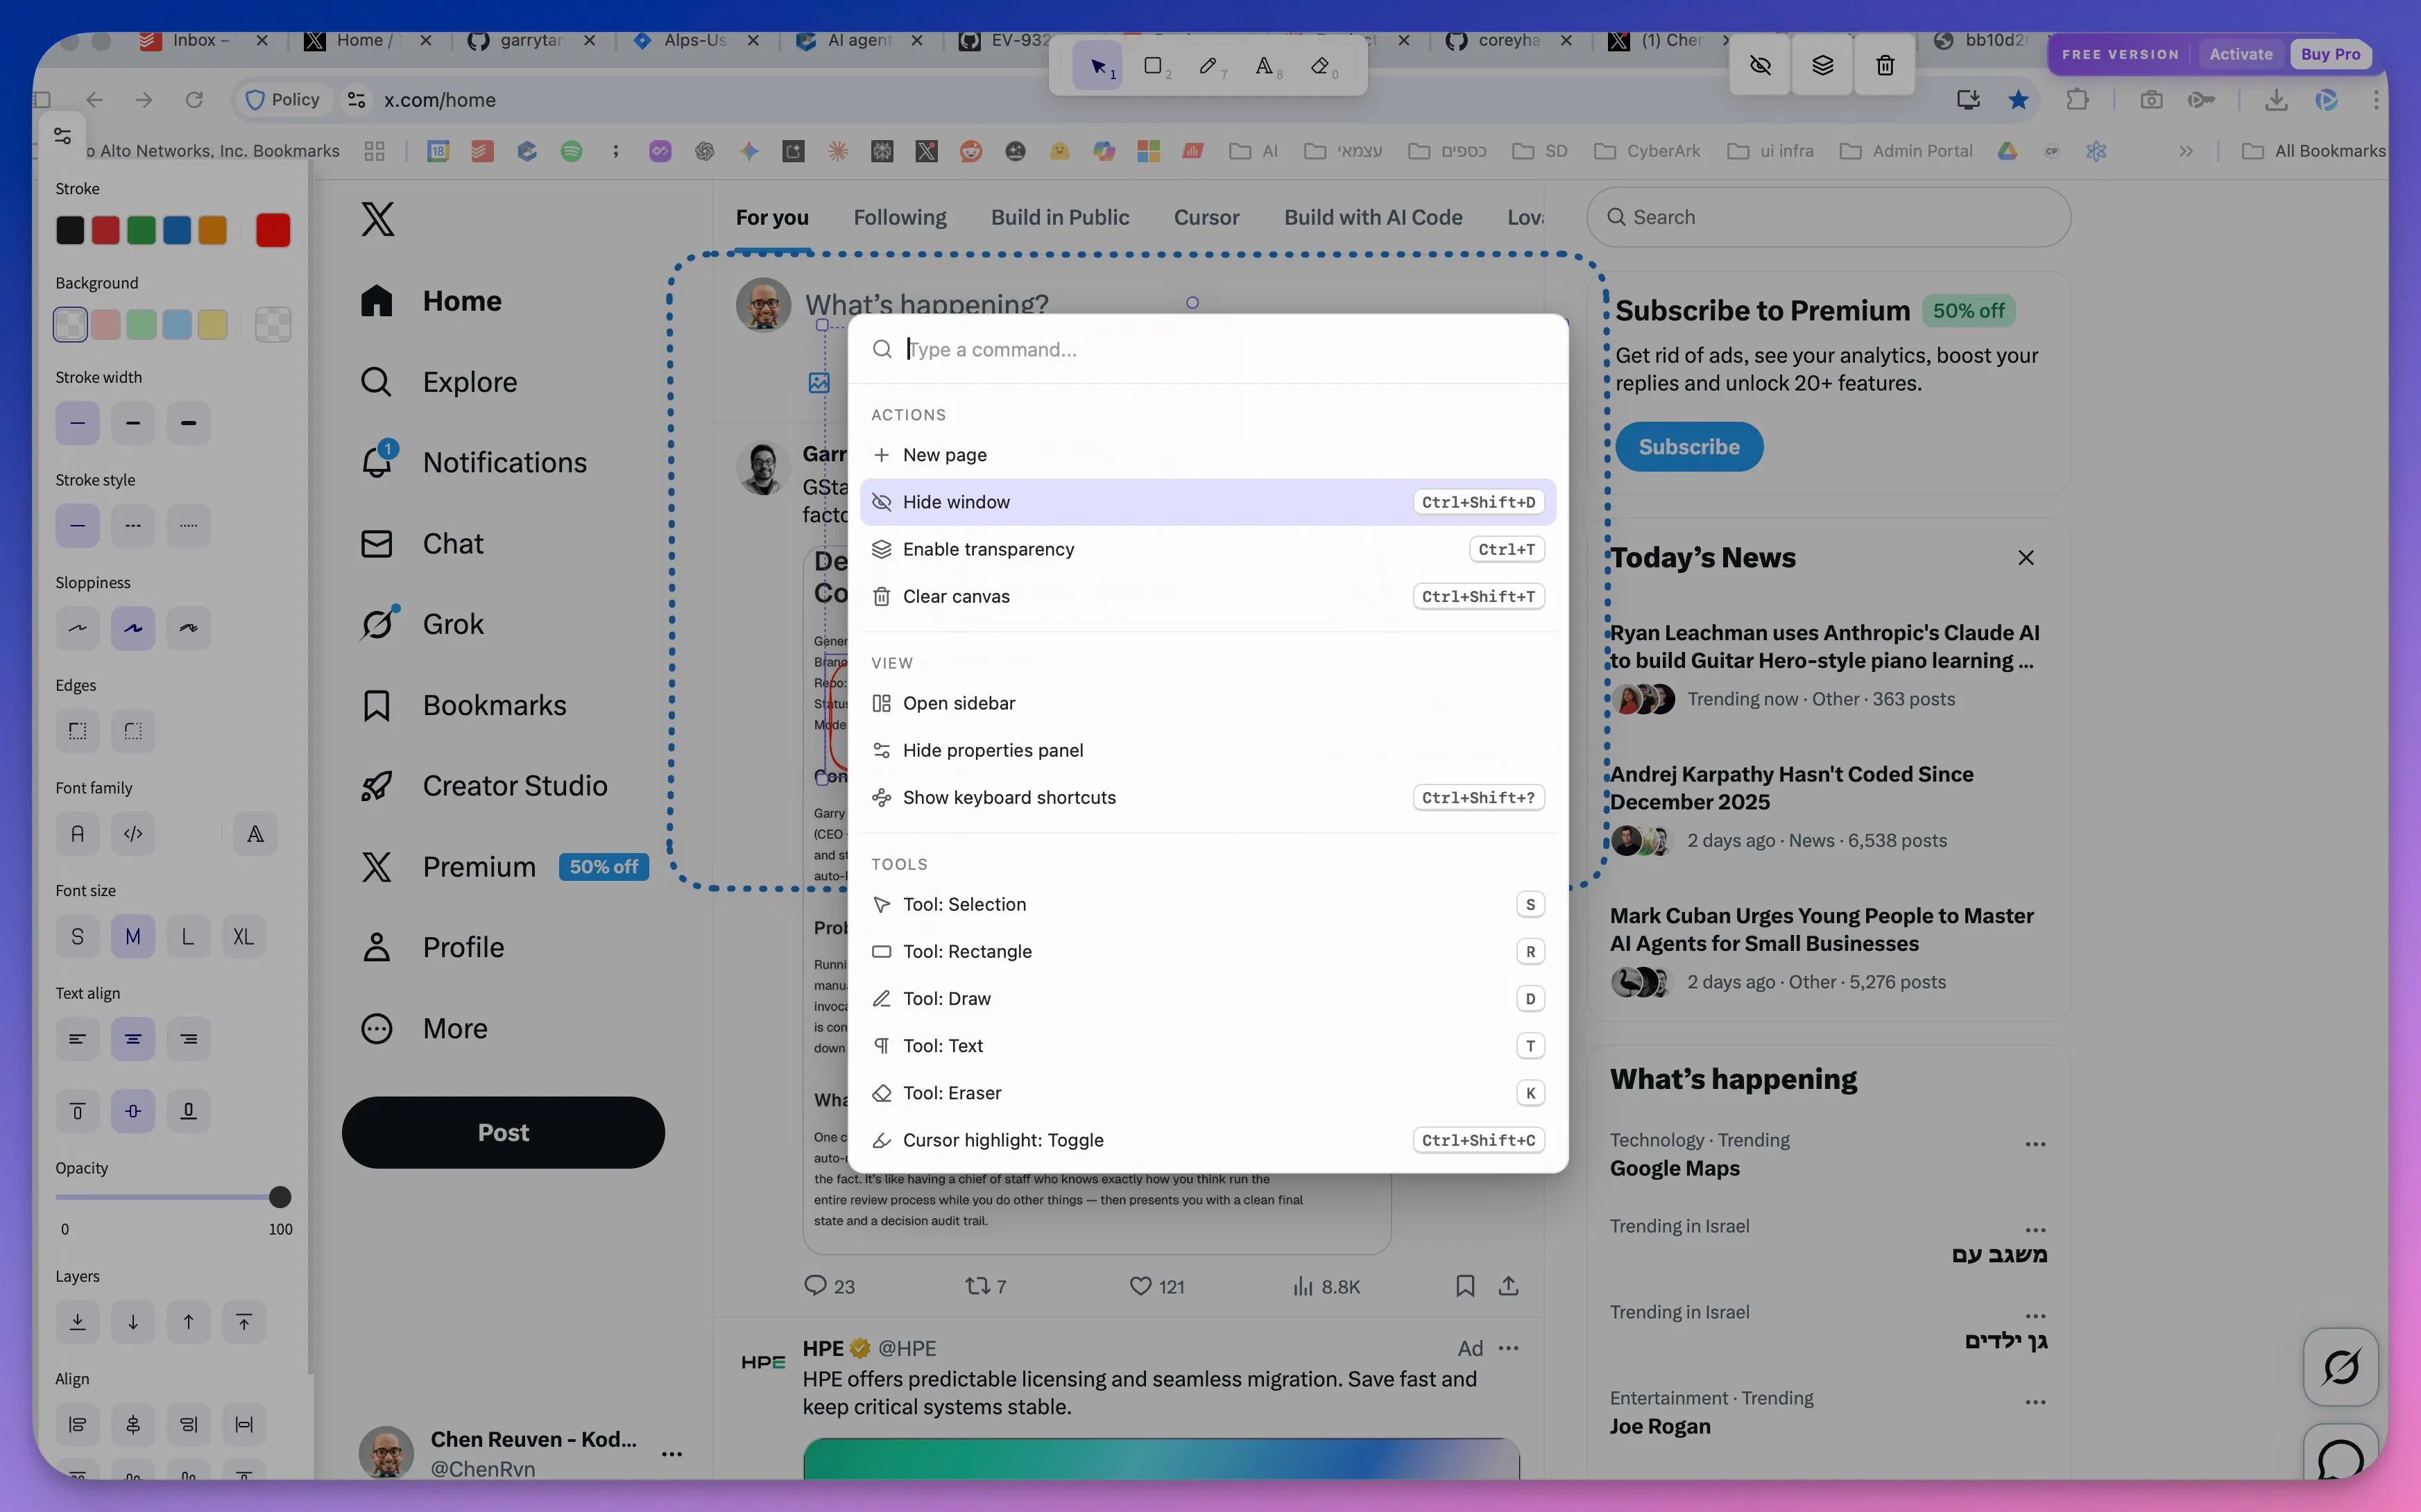Open the CyberArk bookmarks folder

pos(1647,151)
